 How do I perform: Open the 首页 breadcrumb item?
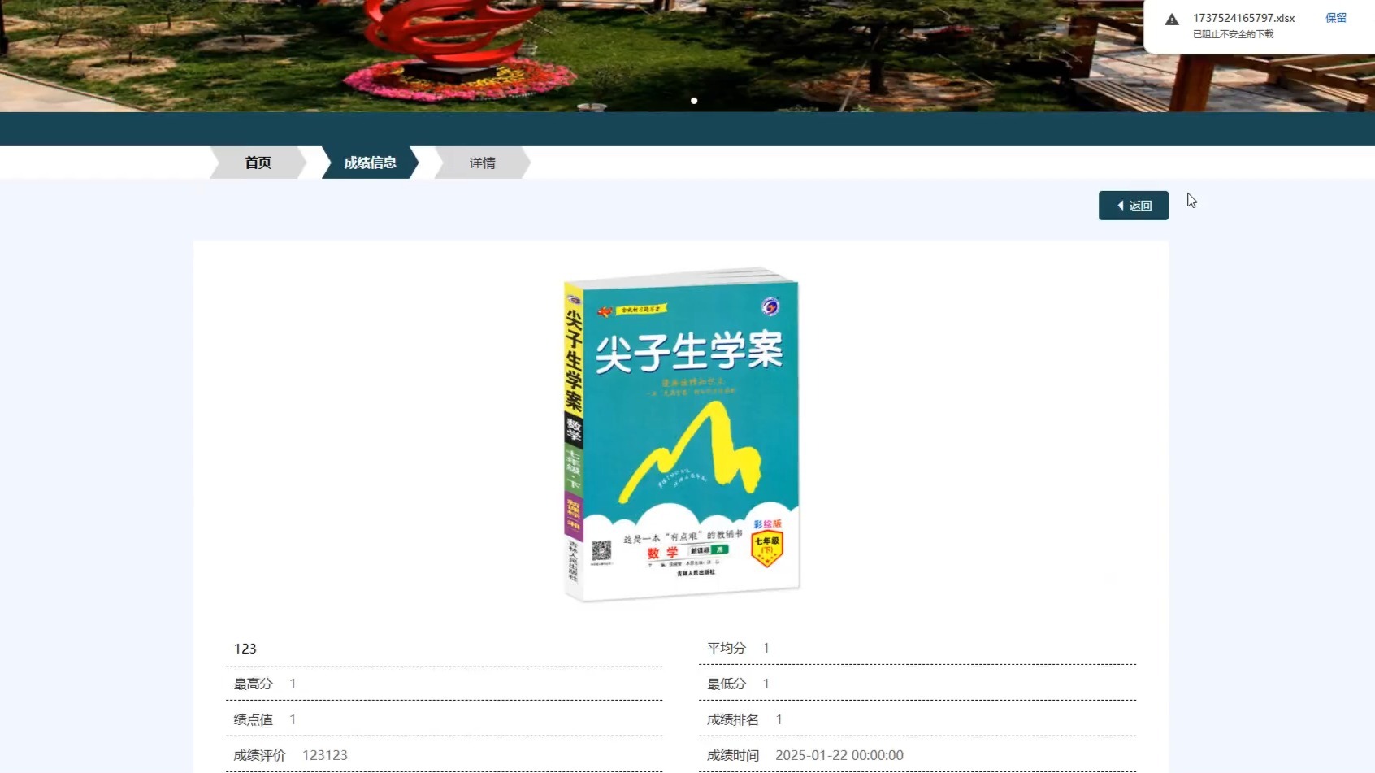point(257,163)
